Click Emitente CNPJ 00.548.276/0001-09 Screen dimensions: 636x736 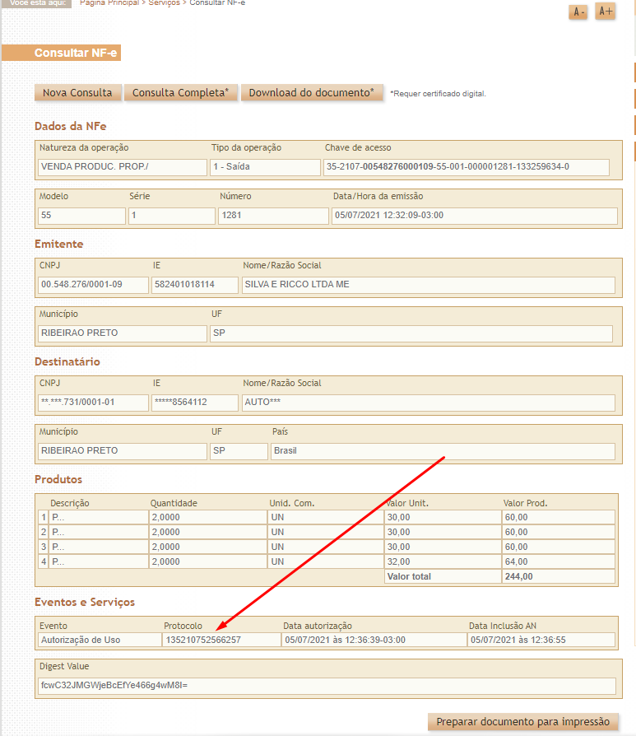pos(93,285)
